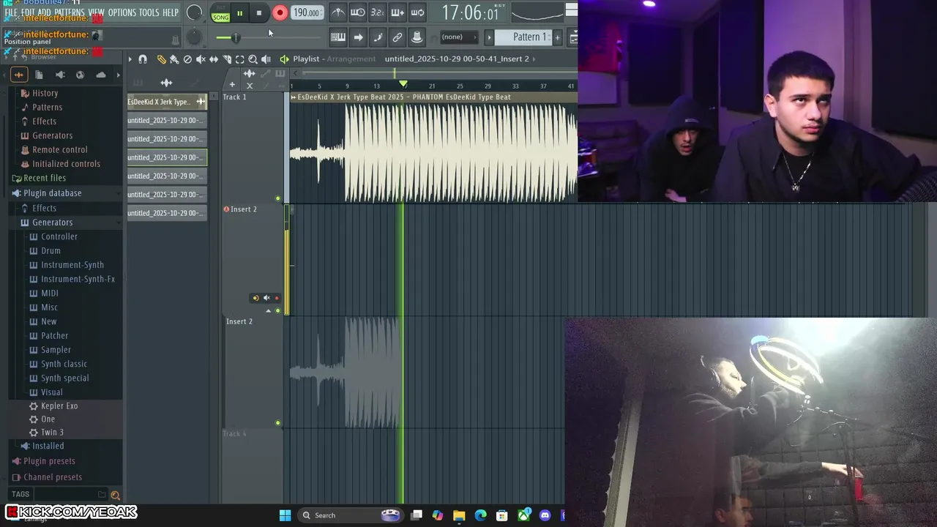Open the ADD menu
Image resolution: width=937 pixels, height=527 pixels.
tap(45, 12)
